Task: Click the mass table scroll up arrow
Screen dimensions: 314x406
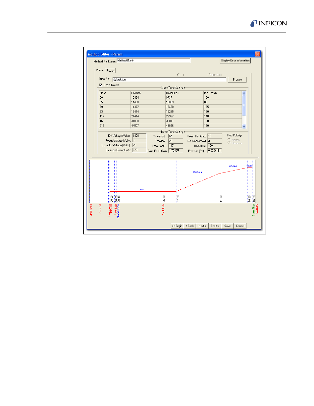Action: [x=244, y=93]
